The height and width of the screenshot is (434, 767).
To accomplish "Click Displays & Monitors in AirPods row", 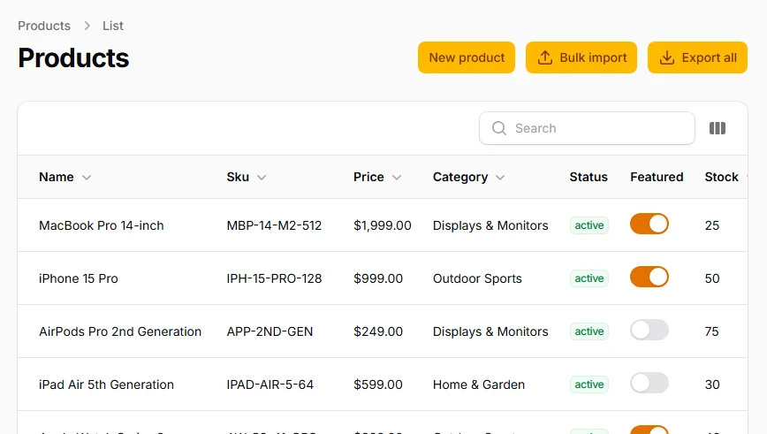I will 490,331.
